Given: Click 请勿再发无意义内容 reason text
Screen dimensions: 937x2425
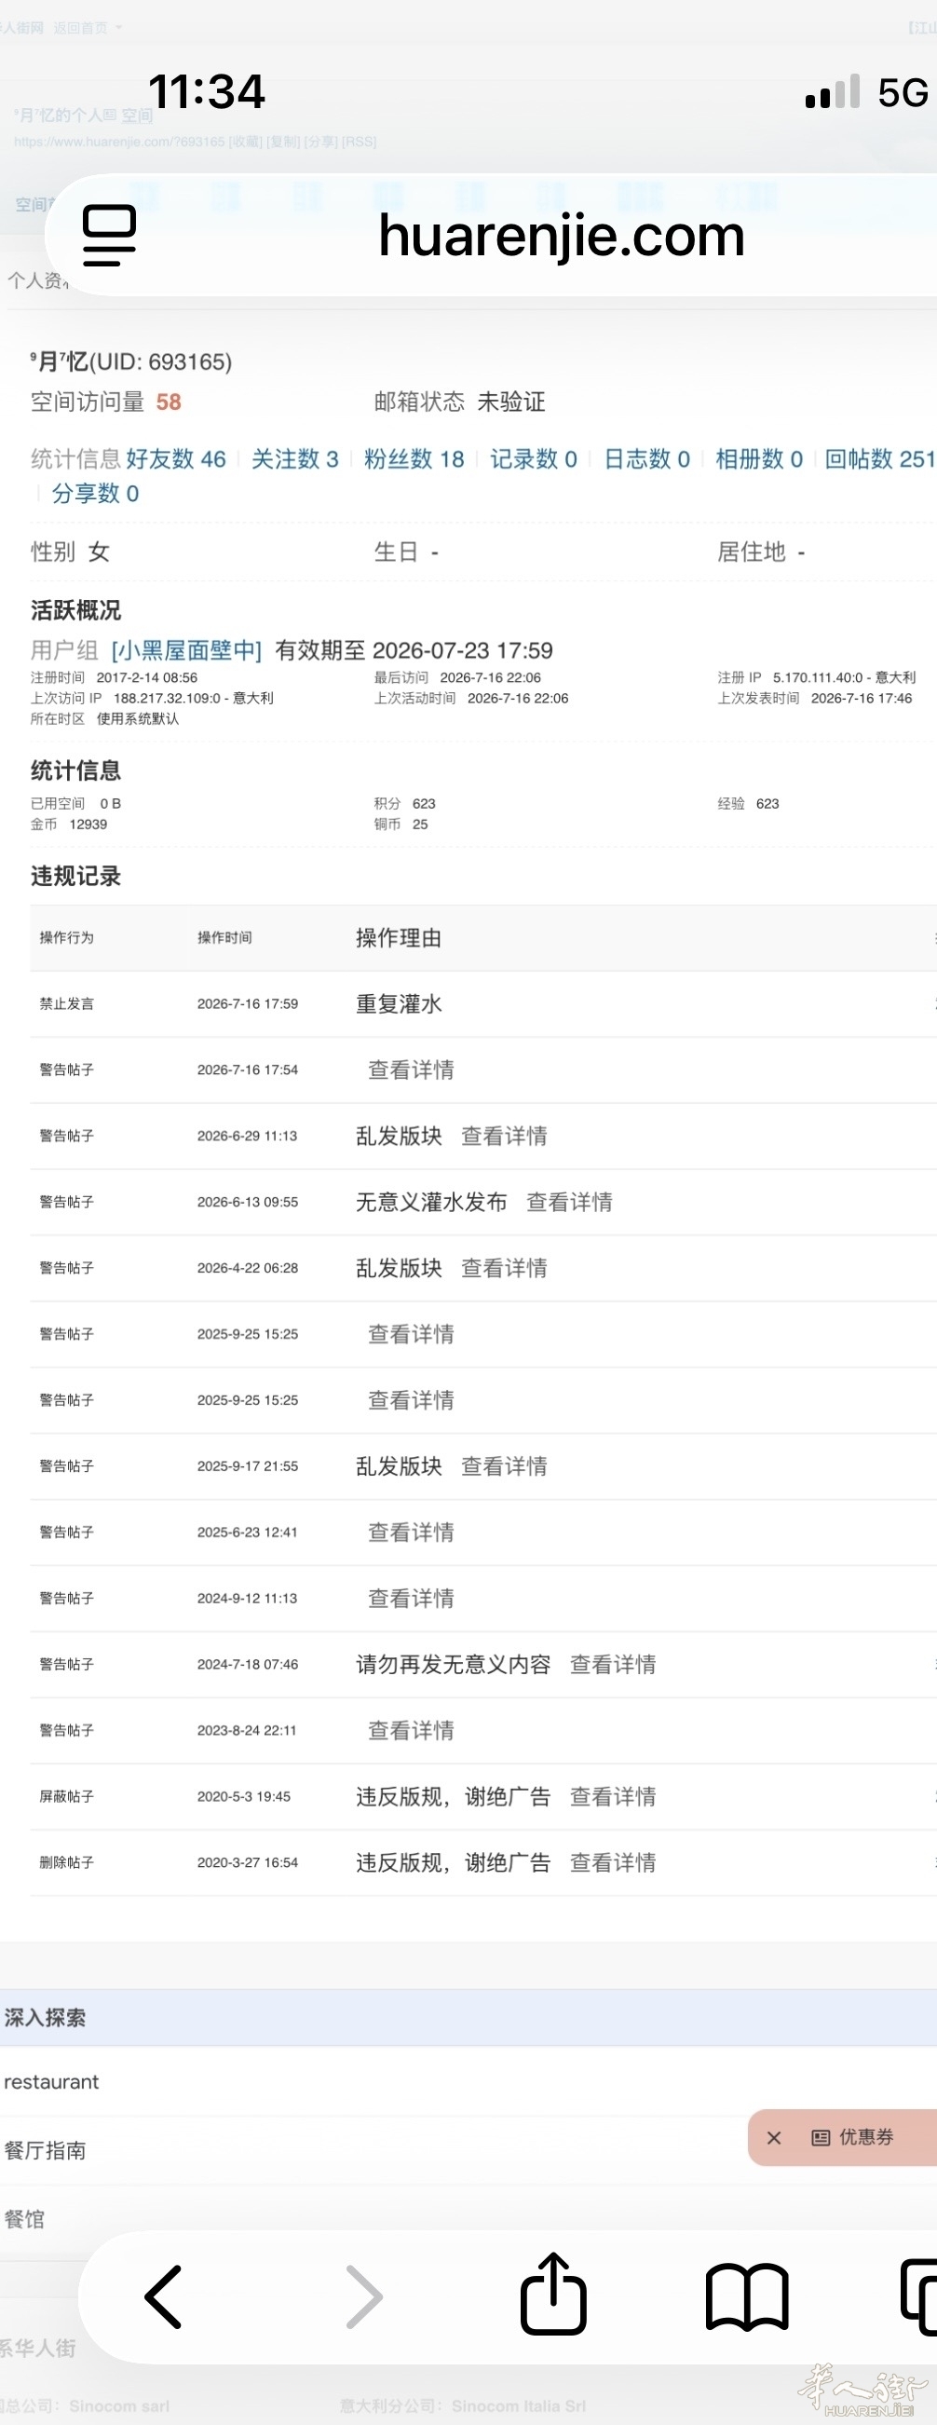Looking at the screenshot, I should coord(454,1665).
